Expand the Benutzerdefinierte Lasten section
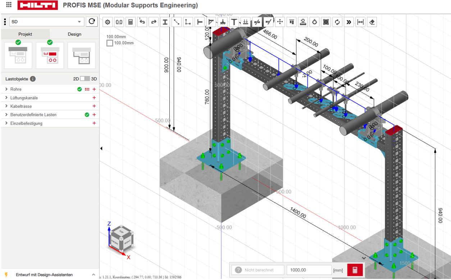Screen dimensions: 451x280 tap(6, 114)
